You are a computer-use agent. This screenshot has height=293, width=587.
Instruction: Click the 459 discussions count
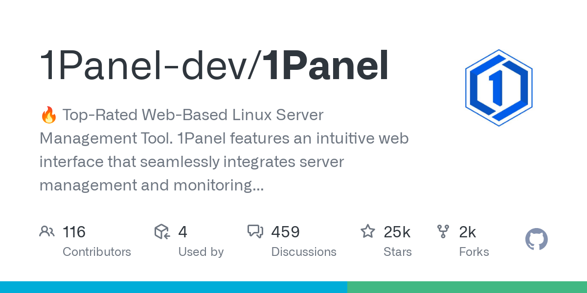[x=286, y=232]
